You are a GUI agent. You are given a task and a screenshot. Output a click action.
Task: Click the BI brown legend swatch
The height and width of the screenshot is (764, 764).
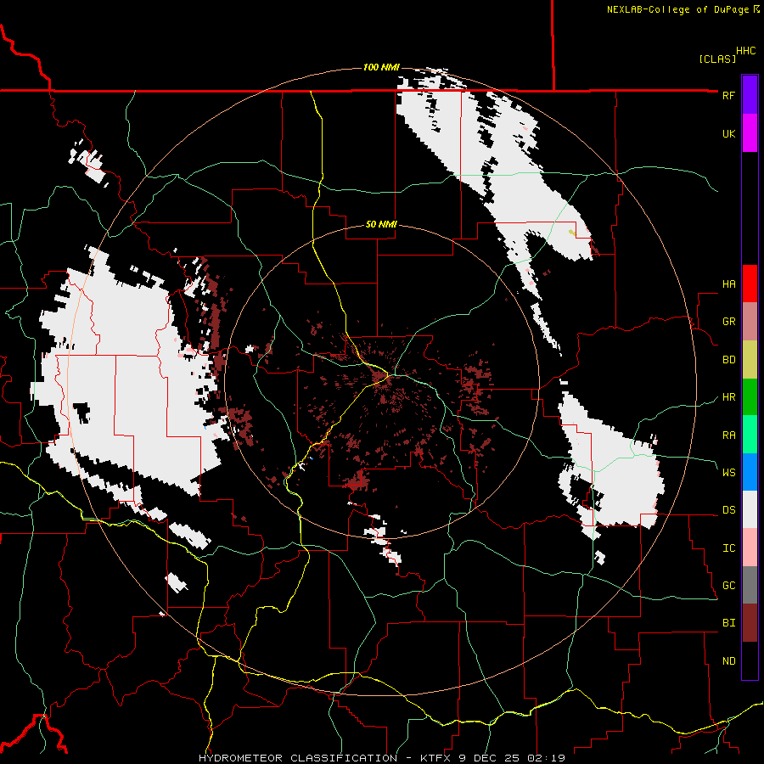pos(750,623)
